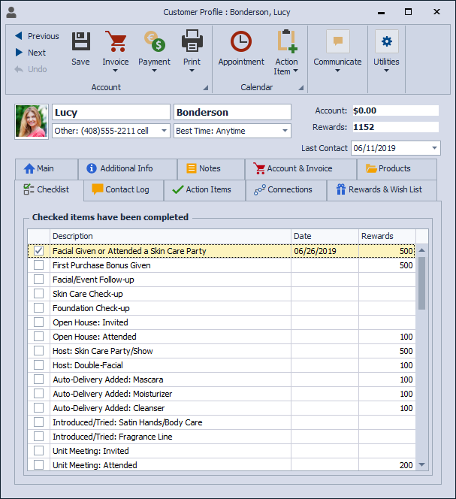Check First Purchase Bonus Given
This screenshot has width=456, height=499.
tap(39, 265)
